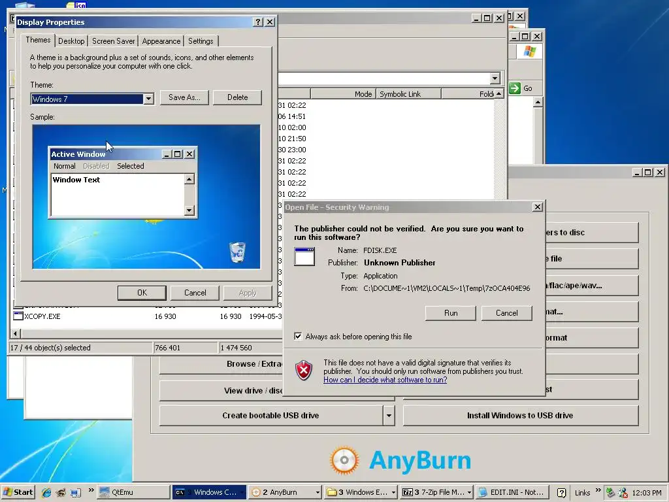Viewport: 669px width, 502px height.
Task: Click the Mode column header
Action: (x=343, y=94)
